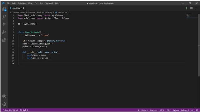This screenshot has width=200, height=112.
Task: Run Python file with play button
Action: (187, 8)
